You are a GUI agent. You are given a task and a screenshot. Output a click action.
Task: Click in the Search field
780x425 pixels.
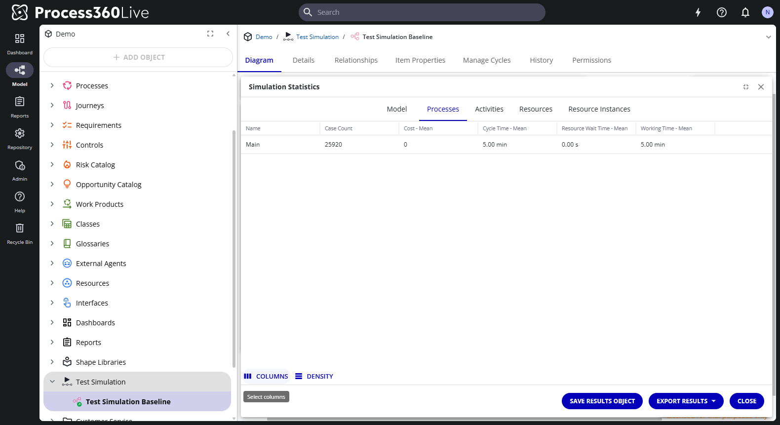point(422,12)
